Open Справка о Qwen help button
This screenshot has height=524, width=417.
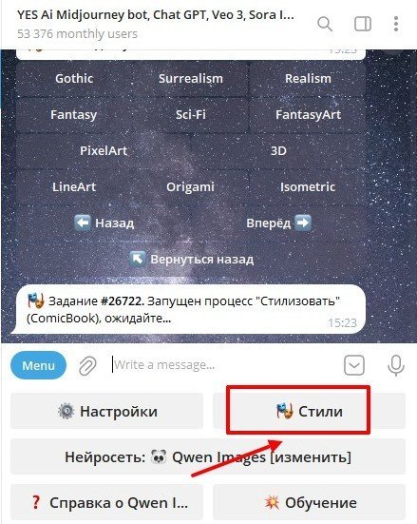click(x=106, y=502)
